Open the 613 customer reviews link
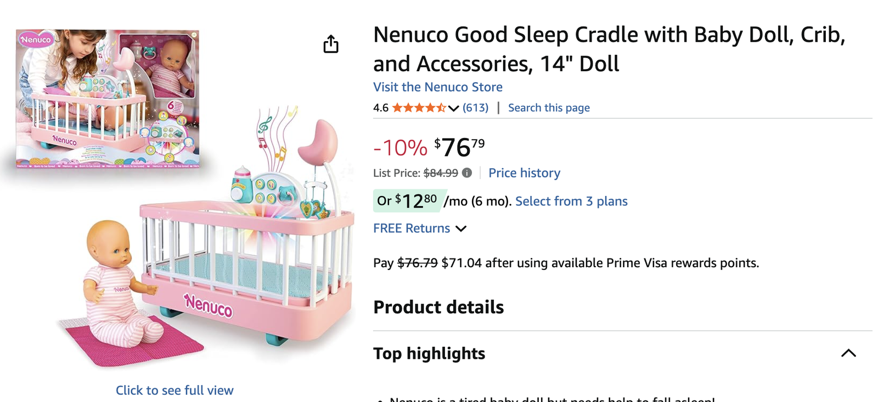 coord(475,108)
